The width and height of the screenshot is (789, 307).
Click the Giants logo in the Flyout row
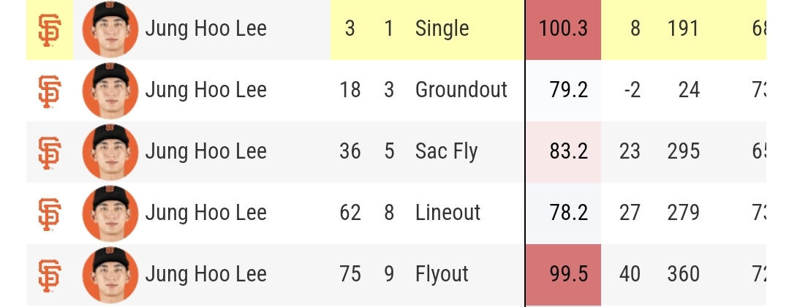coord(49,276)
